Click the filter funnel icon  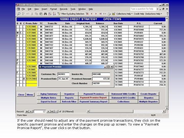(59, 14)
